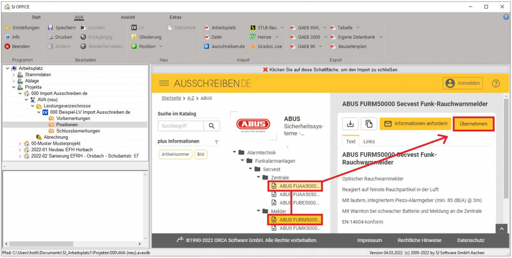
Task: Click the Speichern save icon
Action: (x=51, y=28)
